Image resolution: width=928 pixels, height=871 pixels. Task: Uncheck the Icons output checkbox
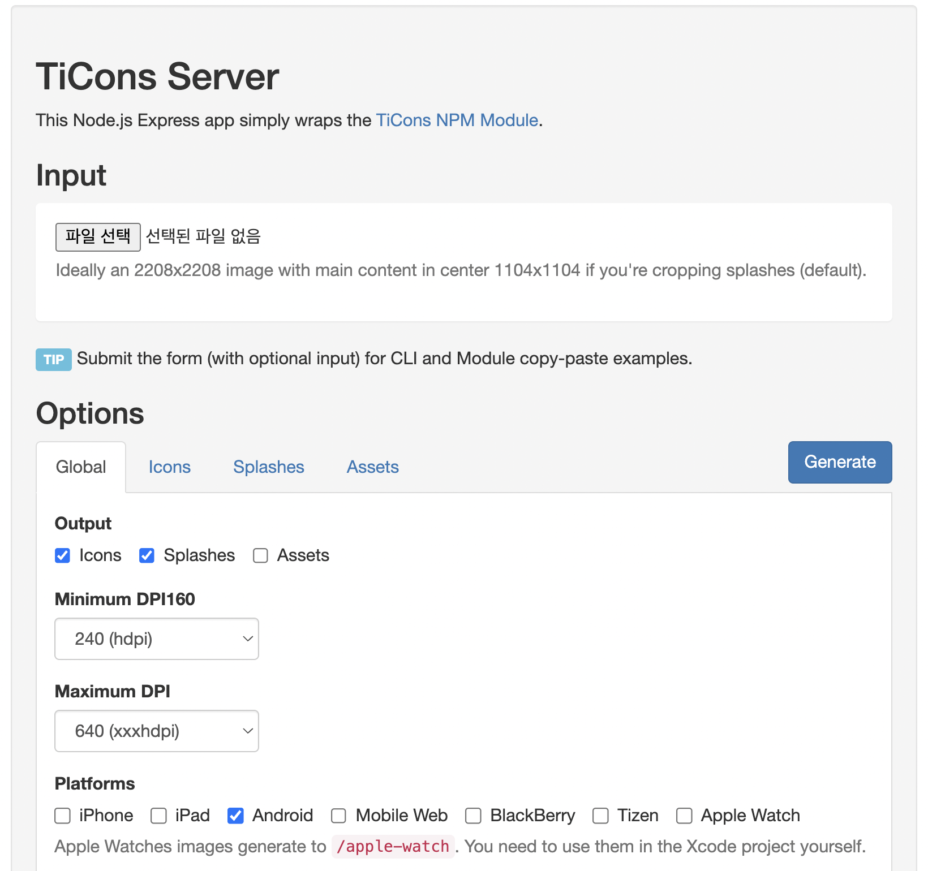click(63, 555)
